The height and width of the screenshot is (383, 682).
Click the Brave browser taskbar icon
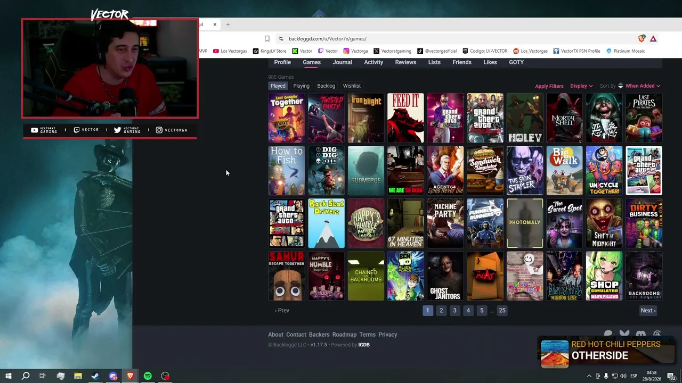(131, 376)
